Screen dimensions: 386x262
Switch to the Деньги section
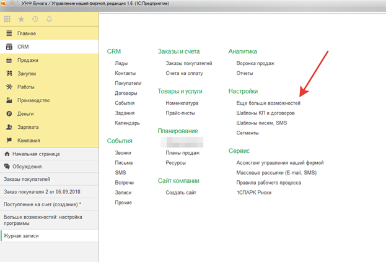[x=49, y=113]
